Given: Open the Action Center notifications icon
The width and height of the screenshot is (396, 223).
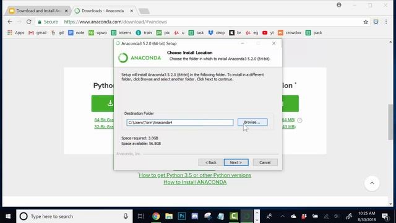Looking at the screenshot, I should [x=385, y=216].
